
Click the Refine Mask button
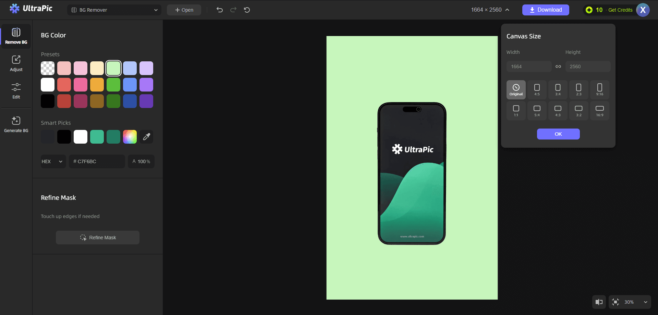[98, 238]
